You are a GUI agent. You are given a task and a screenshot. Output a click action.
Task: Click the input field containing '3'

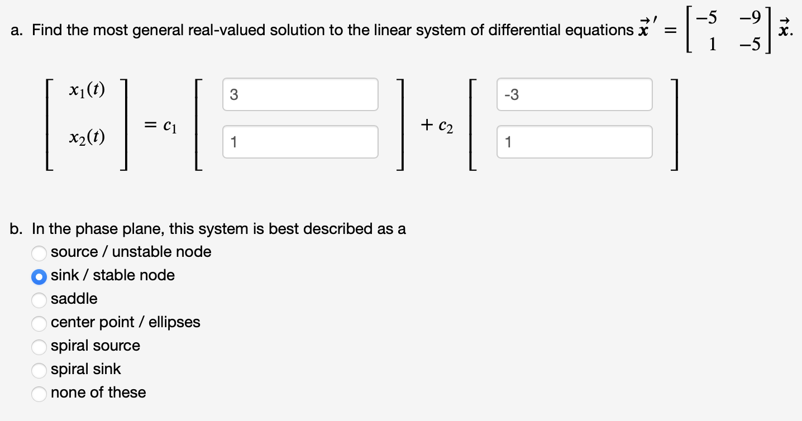click(300, 94)
